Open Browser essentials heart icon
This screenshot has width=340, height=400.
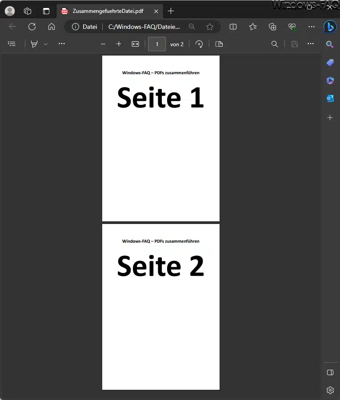[x=292, y=27]
